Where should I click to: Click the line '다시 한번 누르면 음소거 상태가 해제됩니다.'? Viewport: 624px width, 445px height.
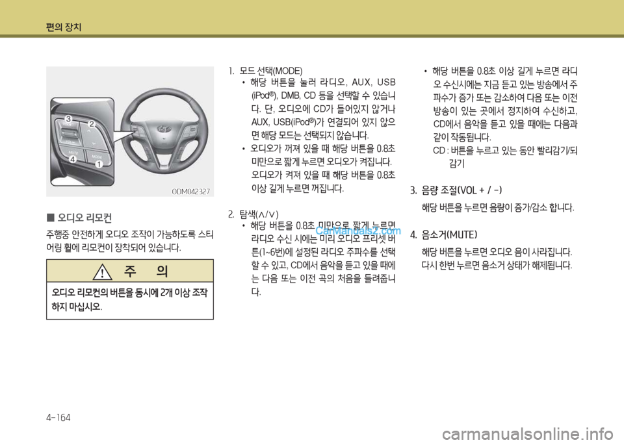click(497, 265)
